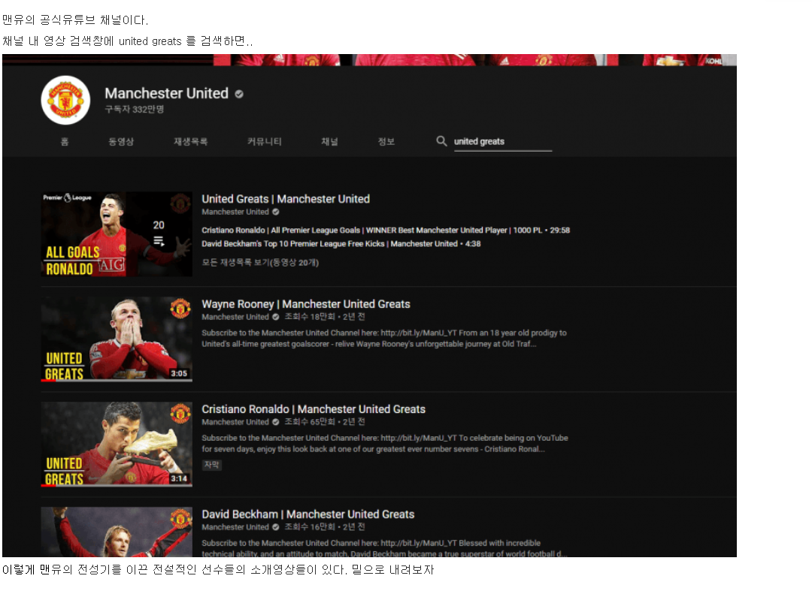Click channel name under United Greats playlist title
This screenshot has height=591, width=812.
[x=235, y=212]
